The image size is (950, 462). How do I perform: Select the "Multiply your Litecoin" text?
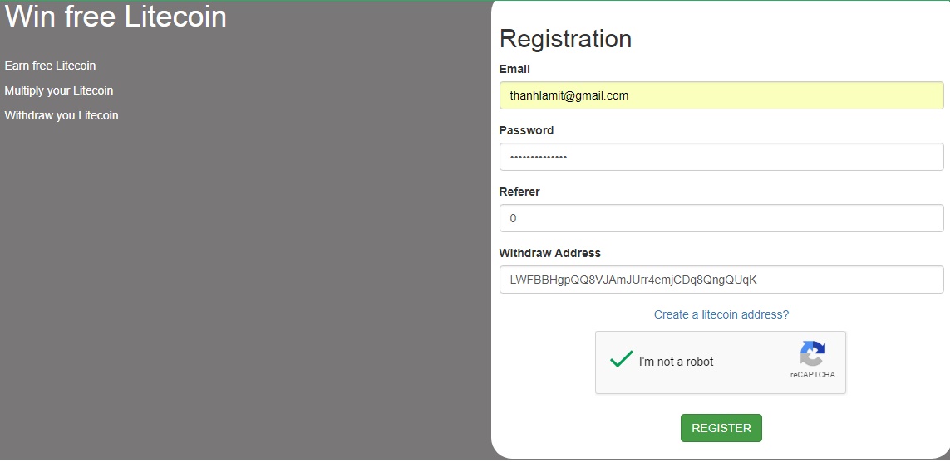(58, 90)
